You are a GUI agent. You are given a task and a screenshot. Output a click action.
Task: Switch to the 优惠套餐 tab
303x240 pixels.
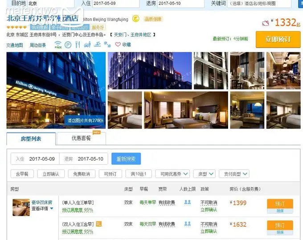82,138
